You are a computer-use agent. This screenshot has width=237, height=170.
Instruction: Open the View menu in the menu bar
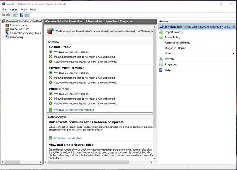pos(24,10)
